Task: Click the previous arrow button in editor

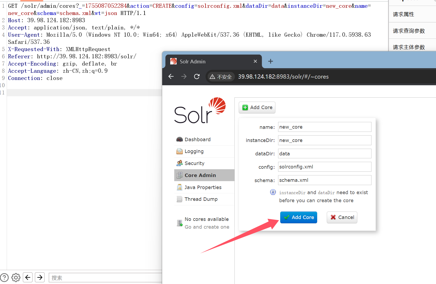Action: tap(28, 278)
